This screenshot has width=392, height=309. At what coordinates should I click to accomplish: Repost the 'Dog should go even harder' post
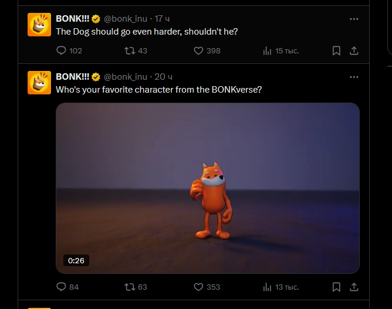[130, 51]
